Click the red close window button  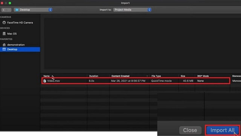pyautogui.click(x=2, y=3)
